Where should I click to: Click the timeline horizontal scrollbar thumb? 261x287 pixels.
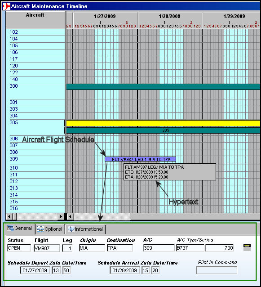click(x=195, y=217)
